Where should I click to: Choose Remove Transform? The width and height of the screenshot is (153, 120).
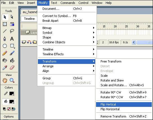pos(124,116)
